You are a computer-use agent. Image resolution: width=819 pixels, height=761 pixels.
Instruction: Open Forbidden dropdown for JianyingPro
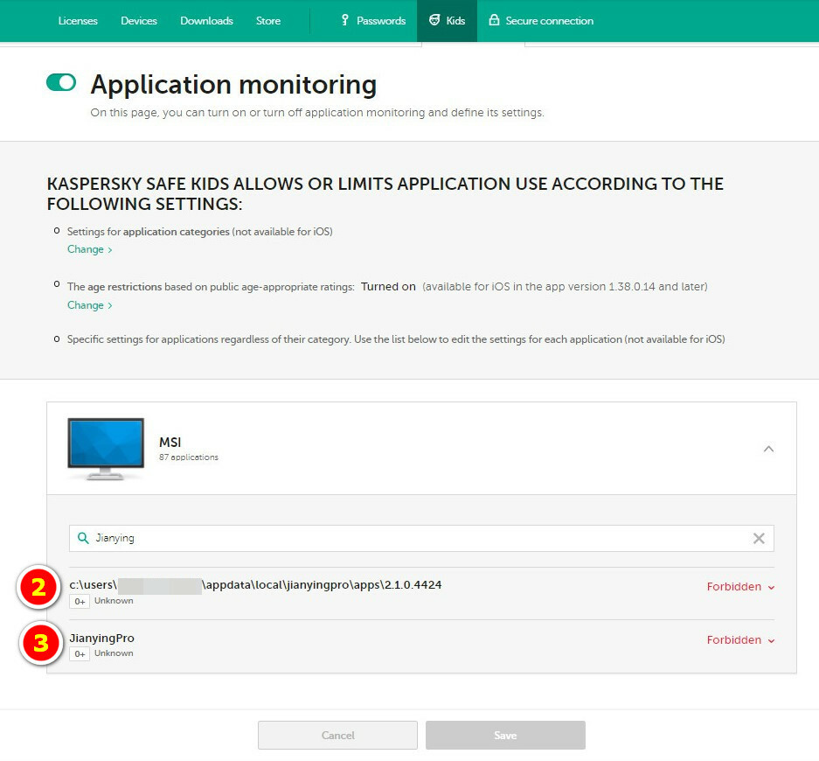point(740,640)
